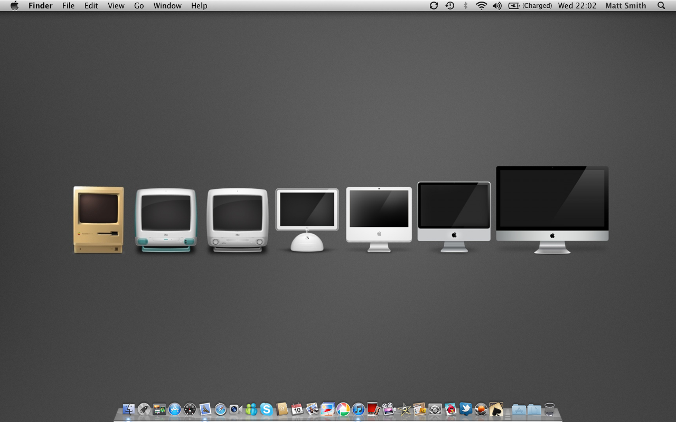
Task: Launch Solitaire spade card icon
Action: [496, 409]
